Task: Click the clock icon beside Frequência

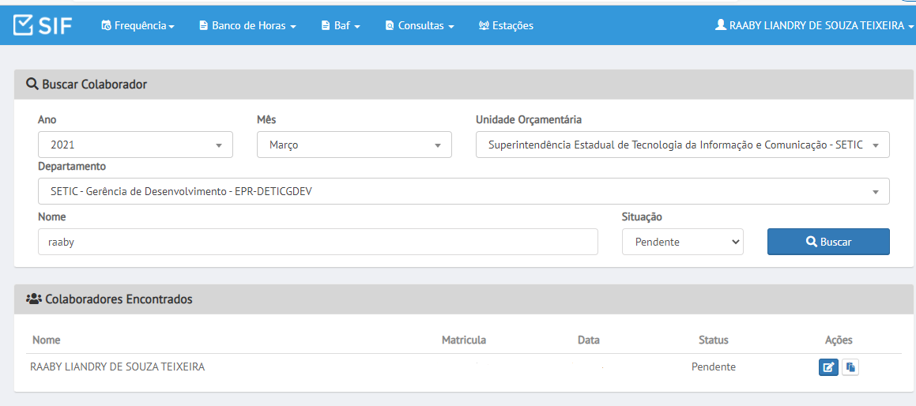Action: (x=107, y=26)
